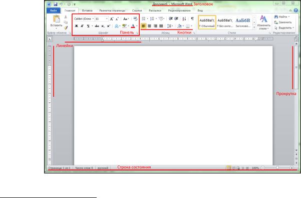Toggle bold with the Ж button
This screenshot has width=301, height=198.
[x=77, y=26]
